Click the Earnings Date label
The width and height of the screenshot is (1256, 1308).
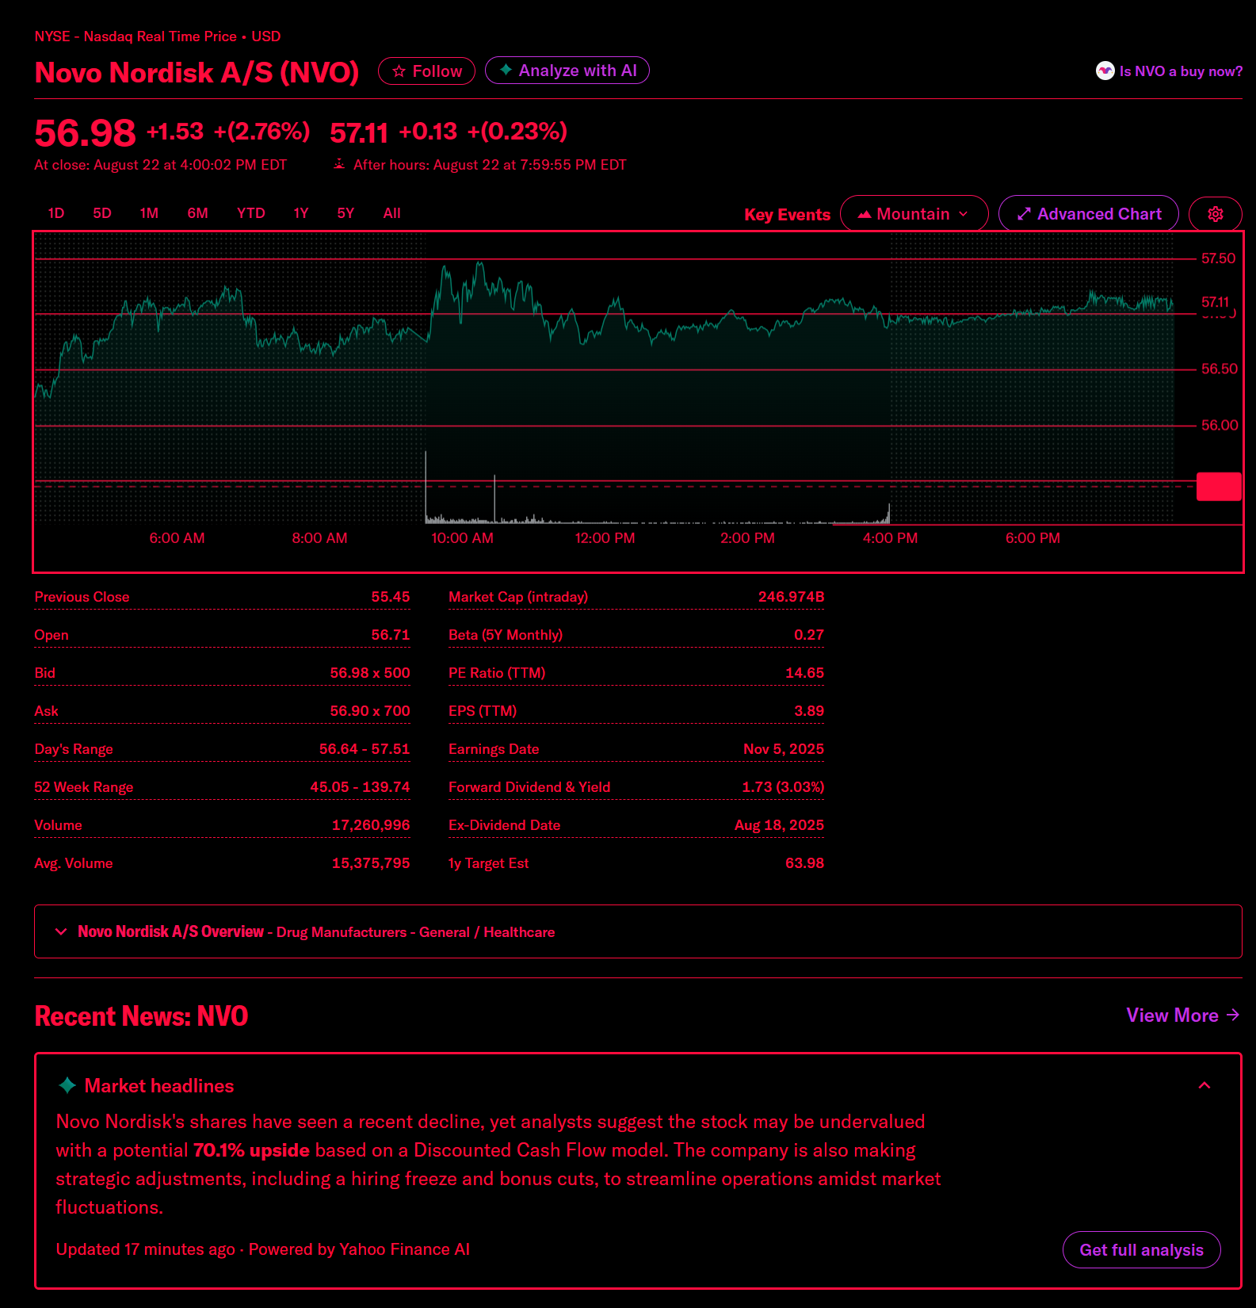(x=494, y=749)
